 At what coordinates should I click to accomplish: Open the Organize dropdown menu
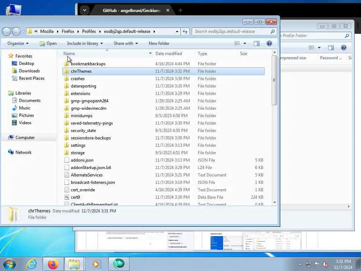[18, 43]
